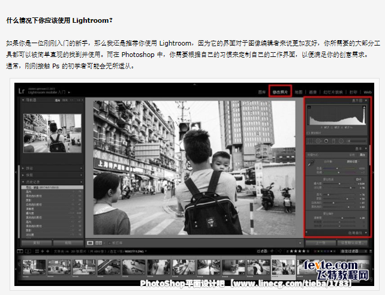The width and height of the screenshot is (385, 295).
Task: Turn the filter switch on or off
Action: (371, 251)
